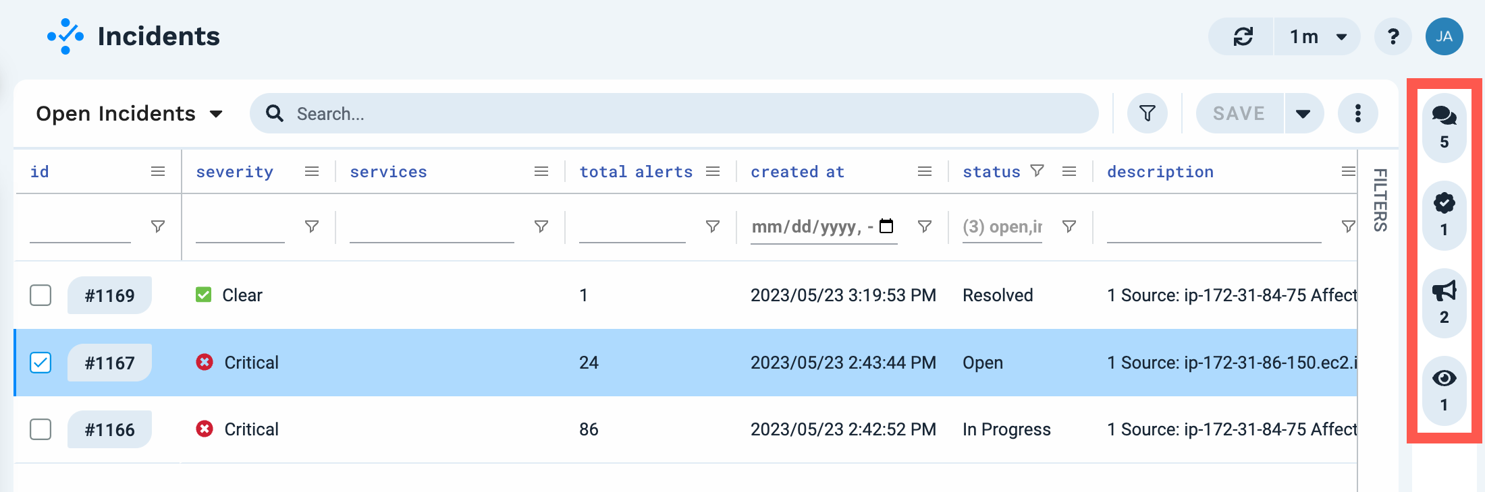Click the active filter funnel in status header

click(1037, 171)
